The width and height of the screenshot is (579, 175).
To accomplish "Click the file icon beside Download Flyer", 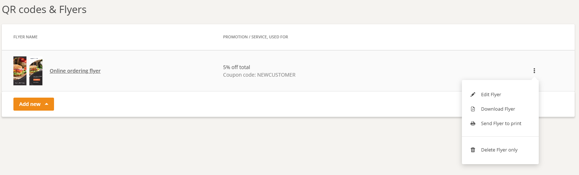I will 473,109.
